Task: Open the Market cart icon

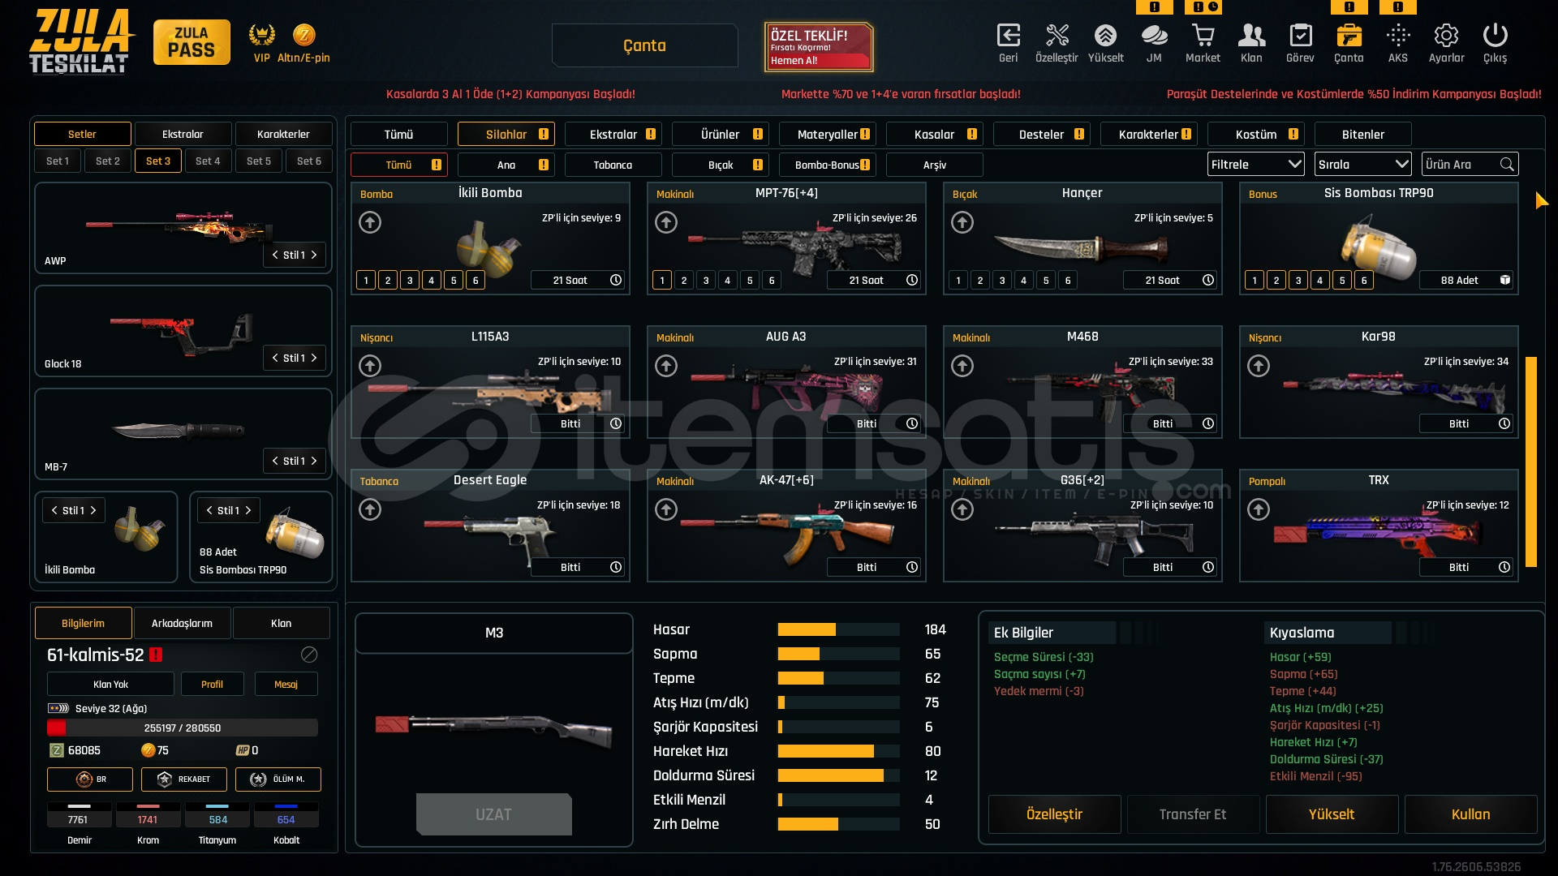Action: tap(1203, 36)
